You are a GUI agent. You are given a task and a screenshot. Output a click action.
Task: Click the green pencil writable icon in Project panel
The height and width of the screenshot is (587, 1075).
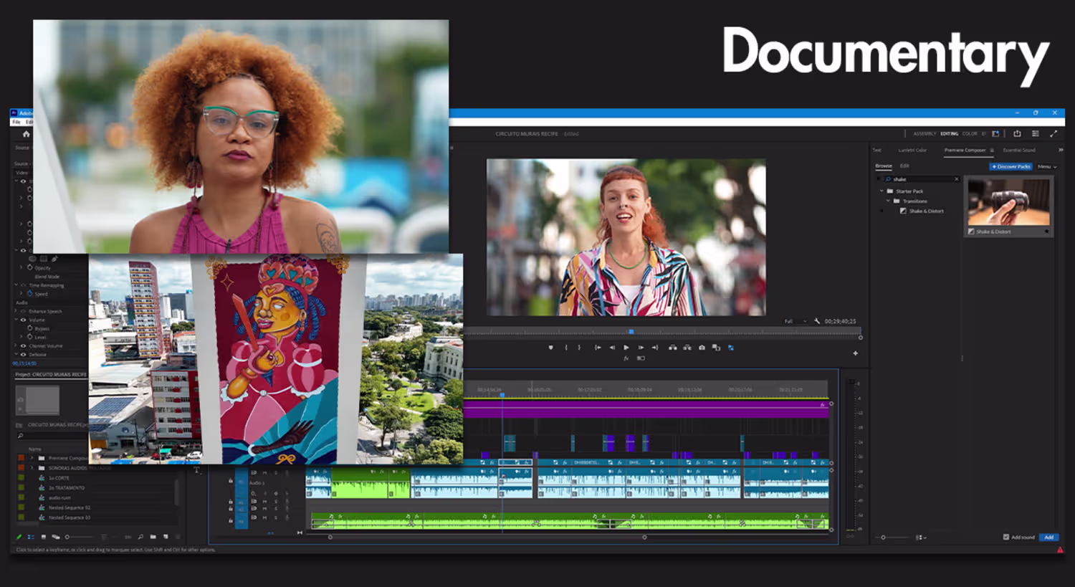(19, 537)
